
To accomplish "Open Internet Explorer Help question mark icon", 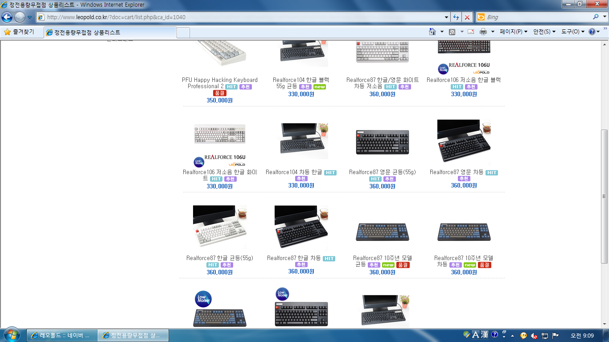I will click(592, 32).
